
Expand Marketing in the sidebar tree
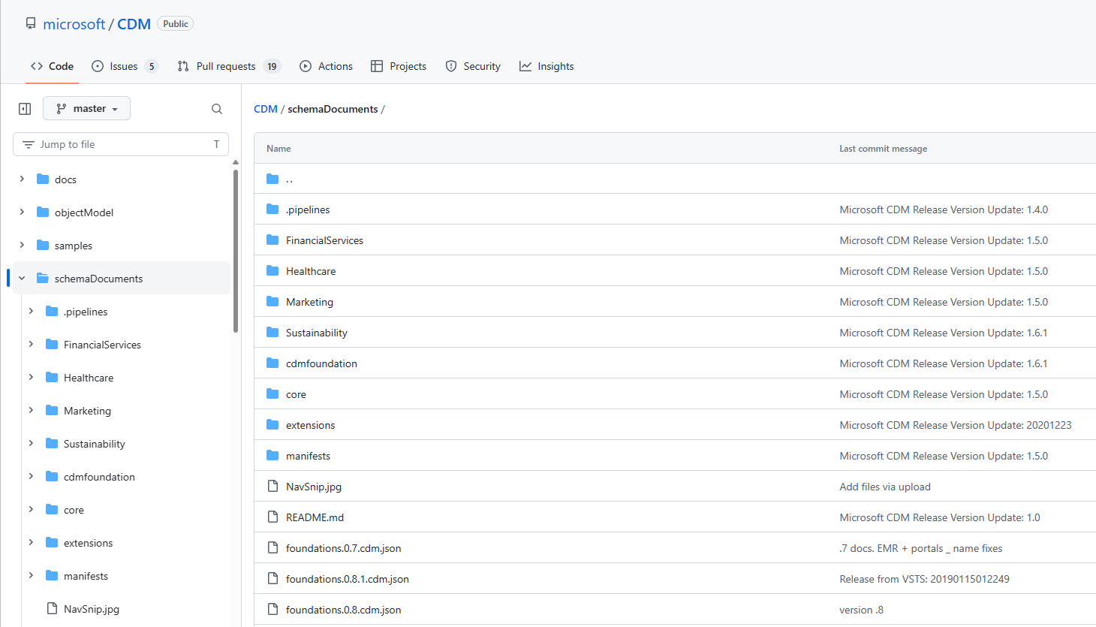click(31, 411)
